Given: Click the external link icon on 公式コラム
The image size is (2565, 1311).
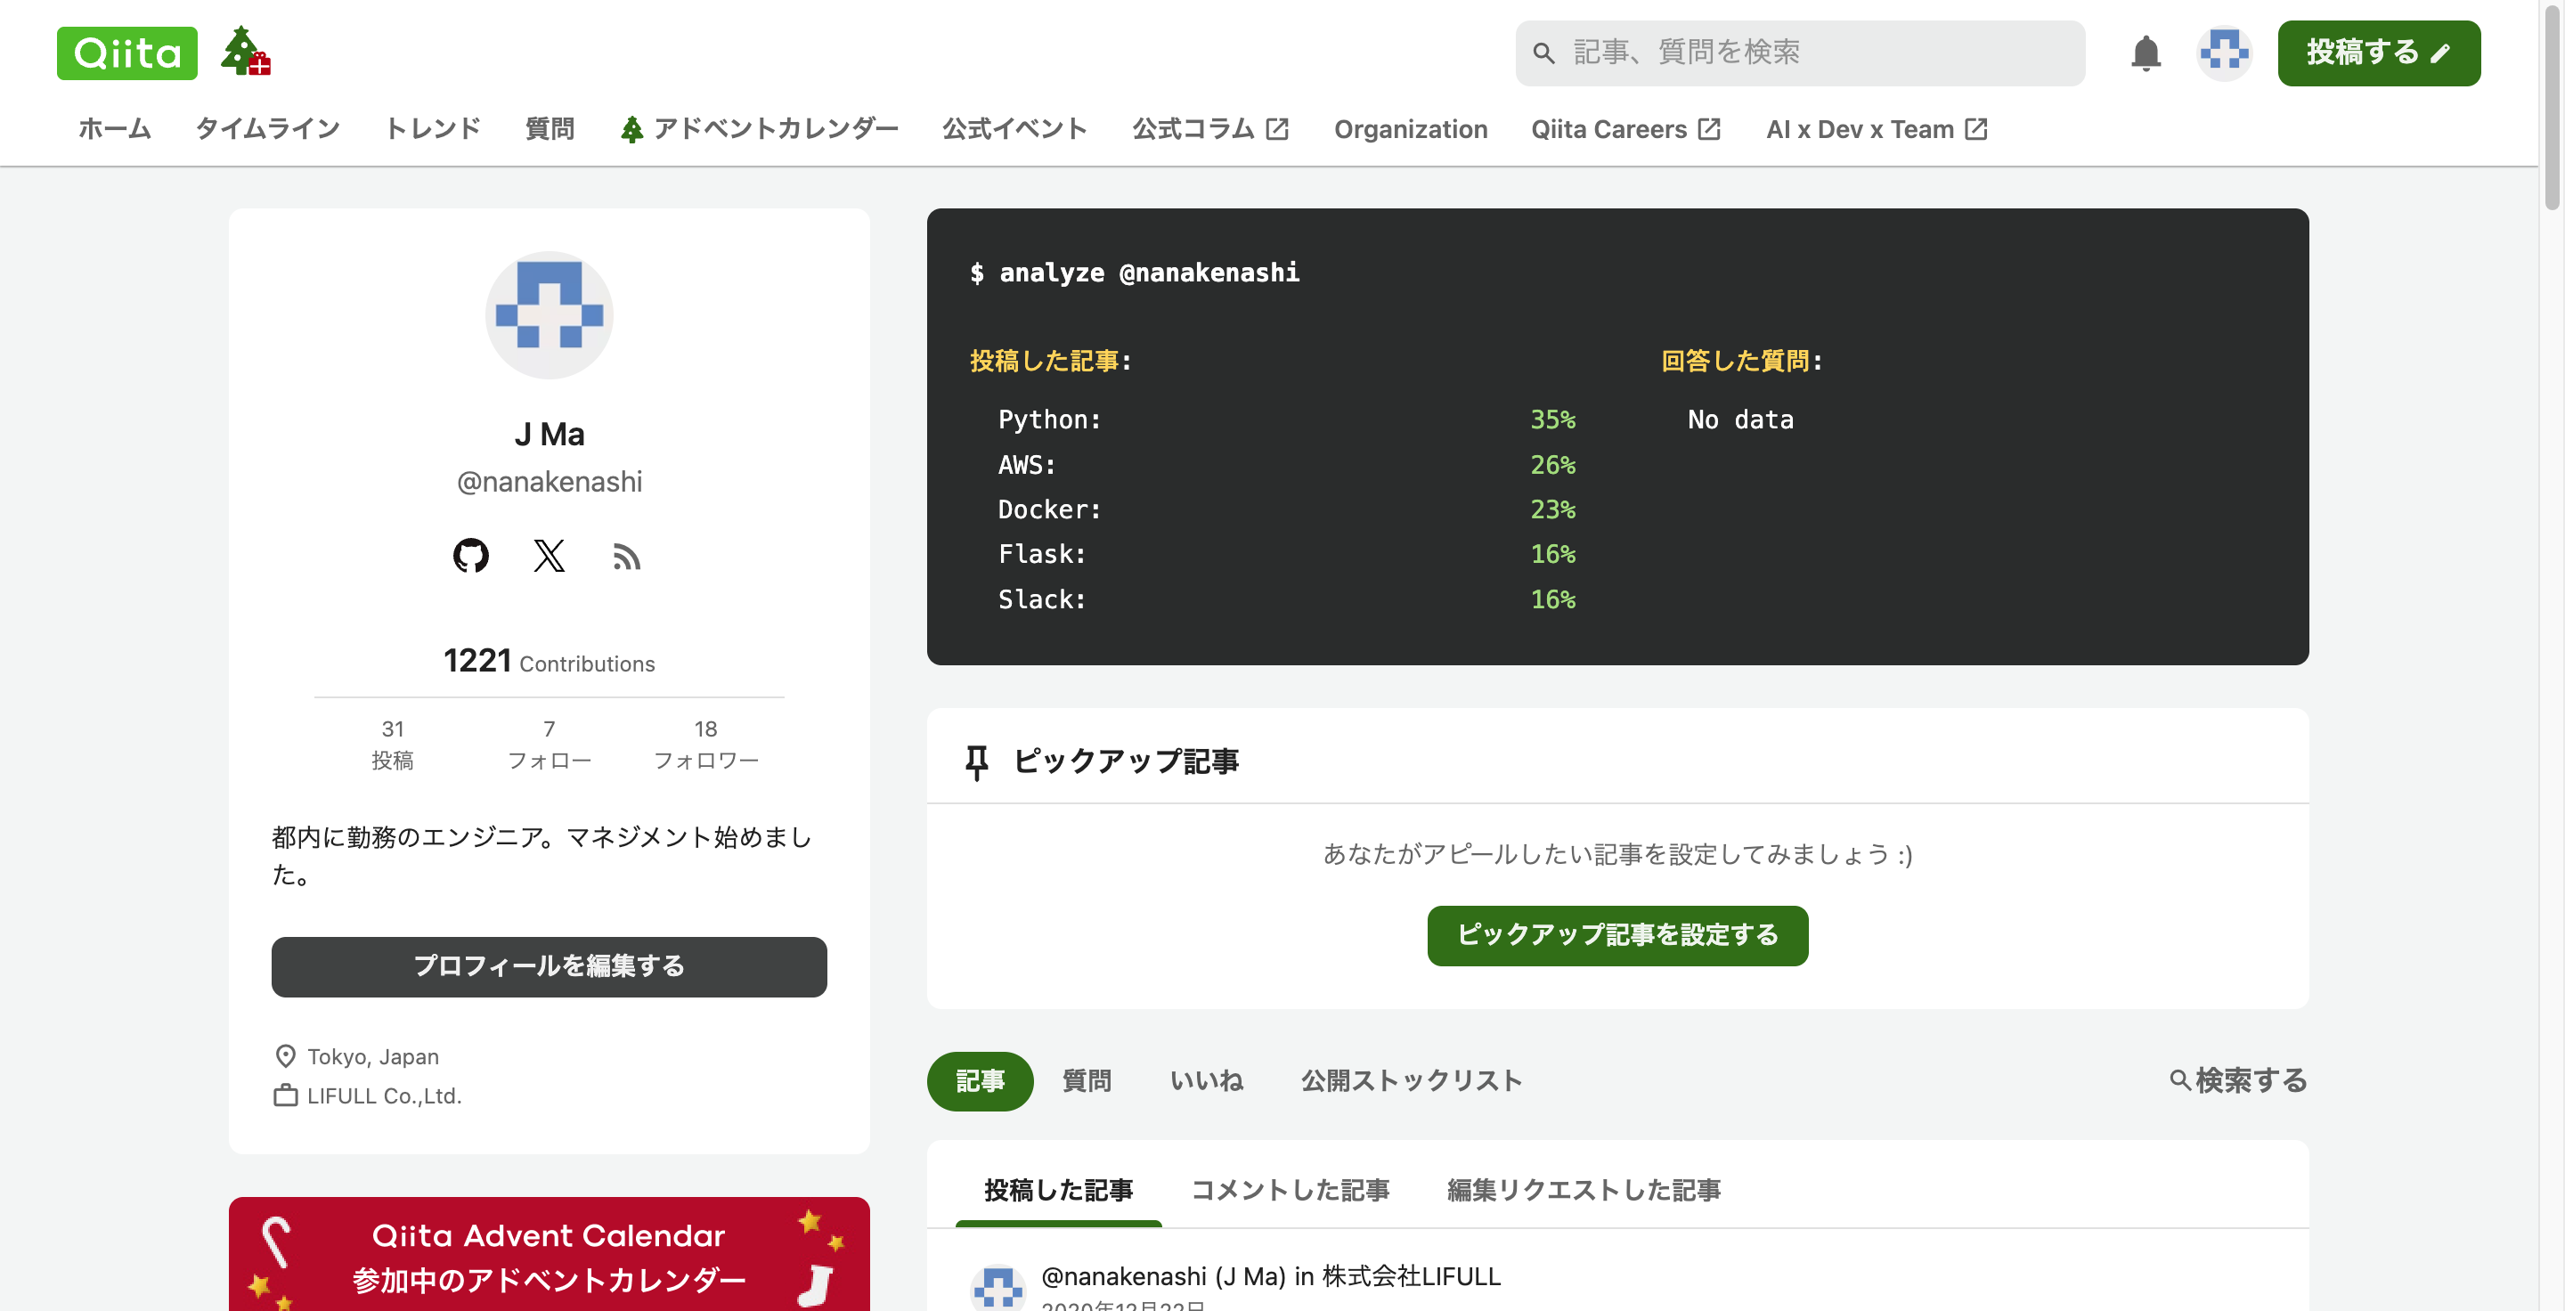Looking at the screenshot, I should pyautogui.click(x=1277, y=127).
